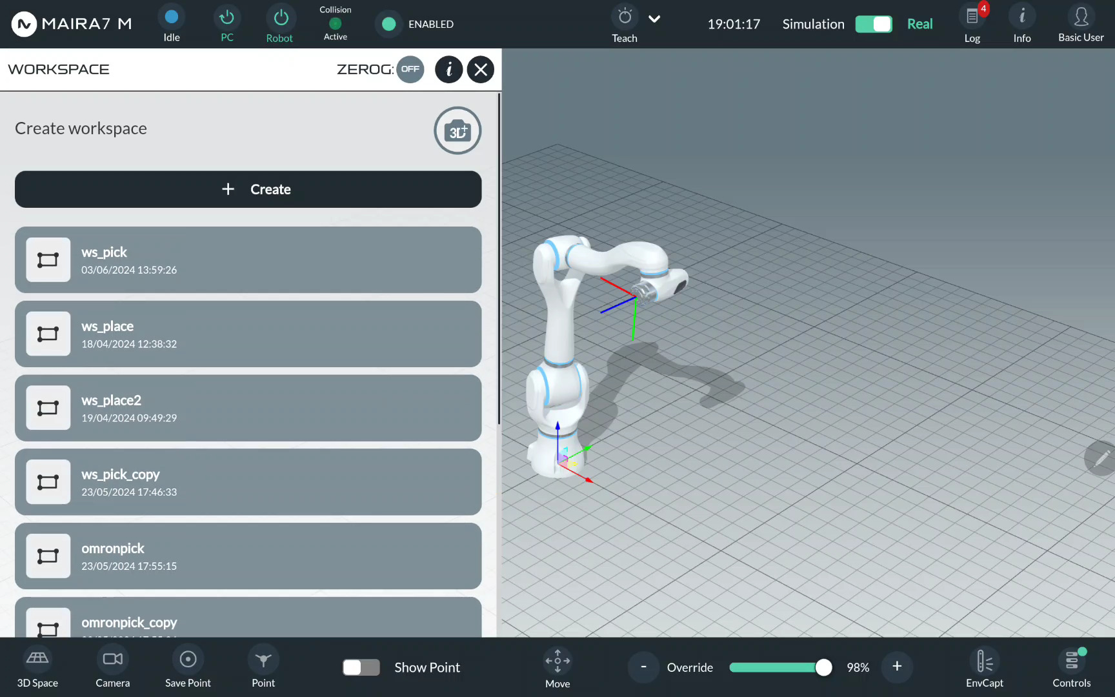1115x697 pixels.
Task: Click the pencil edit icon in 3D view
Action: coord(1101,458)
